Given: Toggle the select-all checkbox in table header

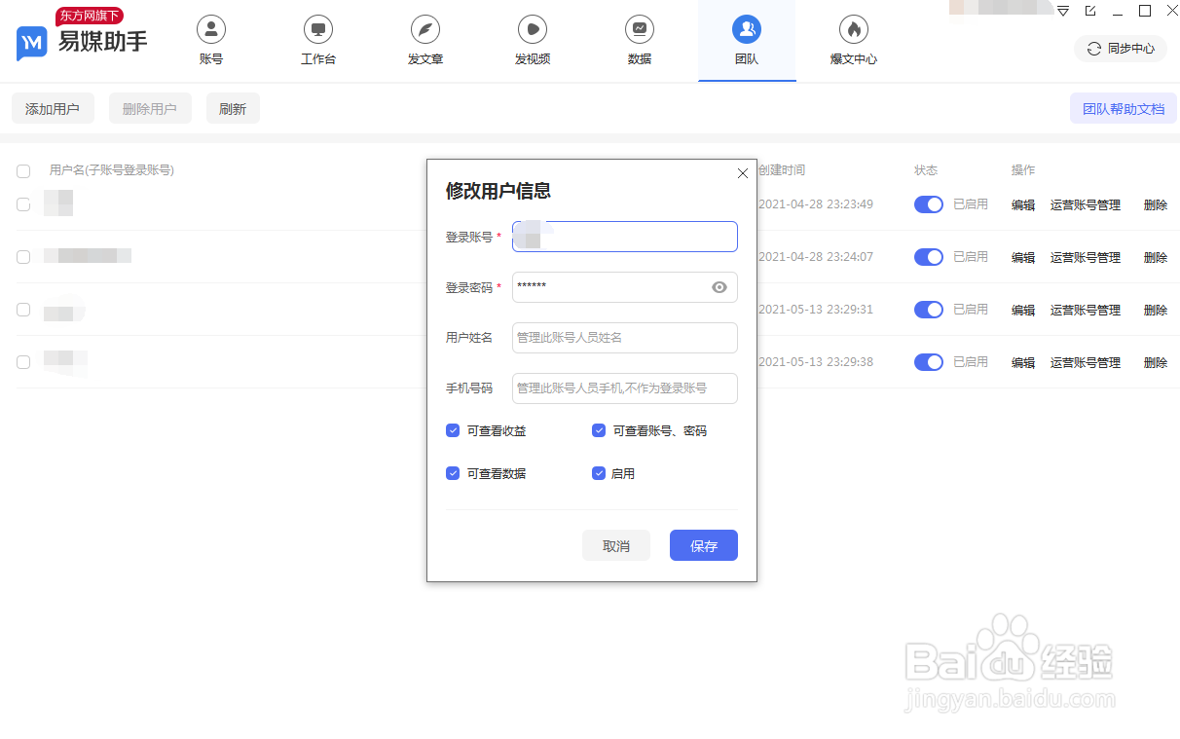Looking at the screenshot, I should coord(23,171).
